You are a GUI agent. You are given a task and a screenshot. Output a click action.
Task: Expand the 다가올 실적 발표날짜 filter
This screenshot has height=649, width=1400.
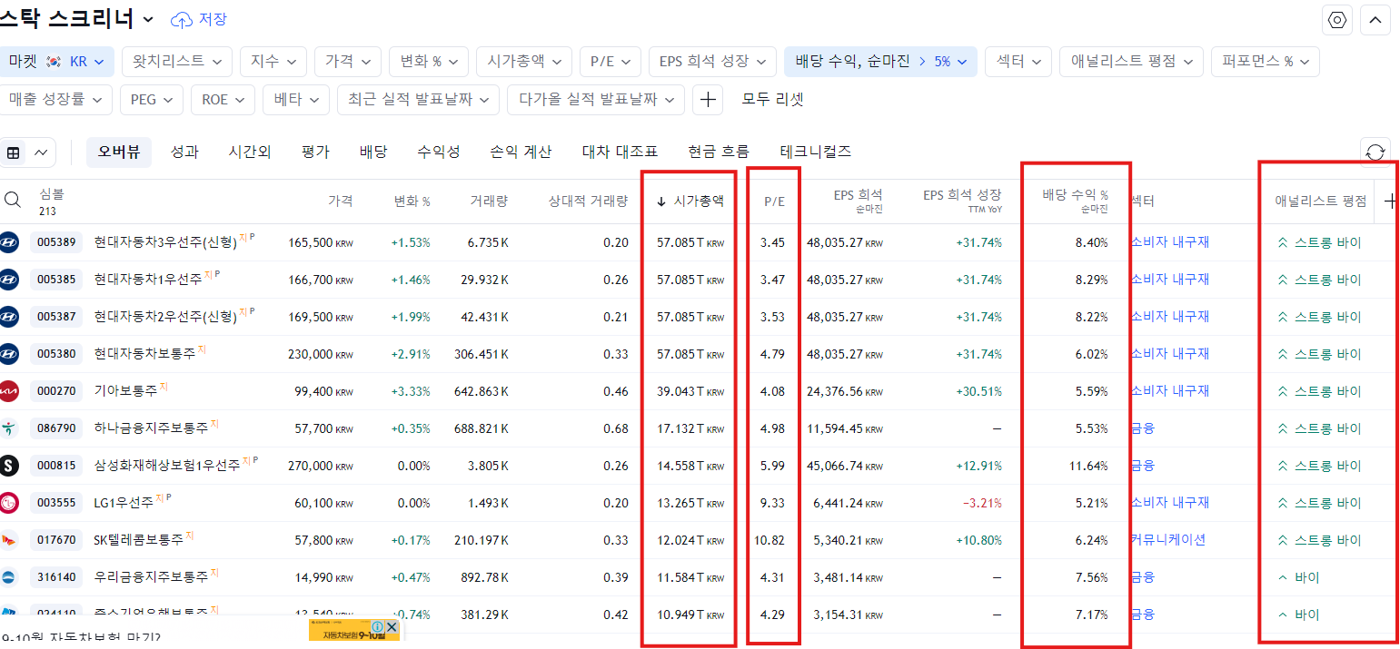[596, 99]
